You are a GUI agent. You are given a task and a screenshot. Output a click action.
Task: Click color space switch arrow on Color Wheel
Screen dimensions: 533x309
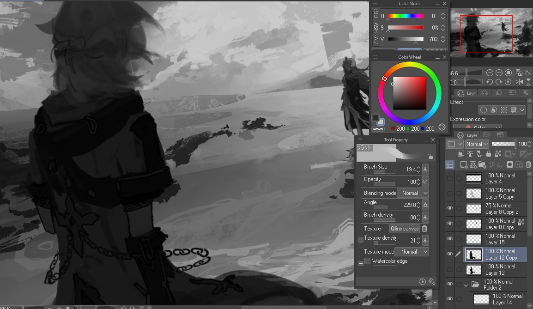[442, 127]
